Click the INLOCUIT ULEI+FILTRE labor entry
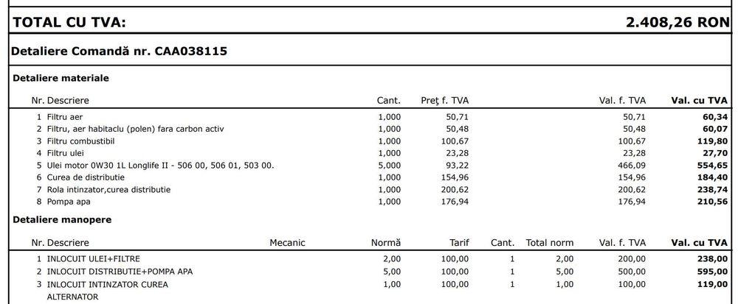Image resolution: width=738 pixels, height=304 pixels. click(x=93, y=259)
